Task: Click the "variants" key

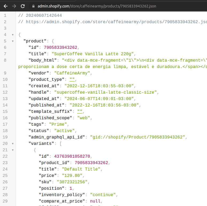Action: (x=41, y=144)
